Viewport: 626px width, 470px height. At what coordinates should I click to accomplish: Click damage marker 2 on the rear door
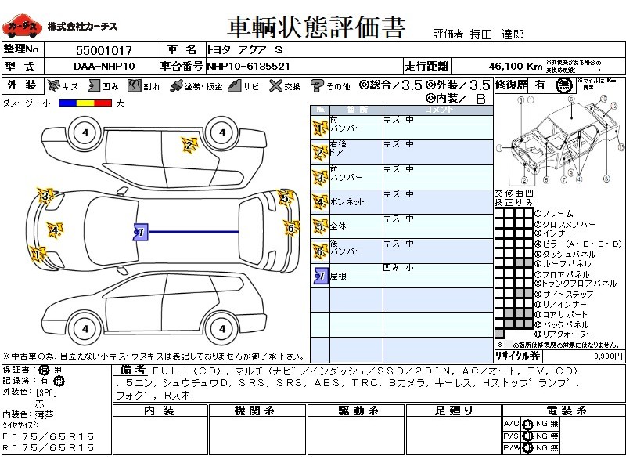(188, 144)
